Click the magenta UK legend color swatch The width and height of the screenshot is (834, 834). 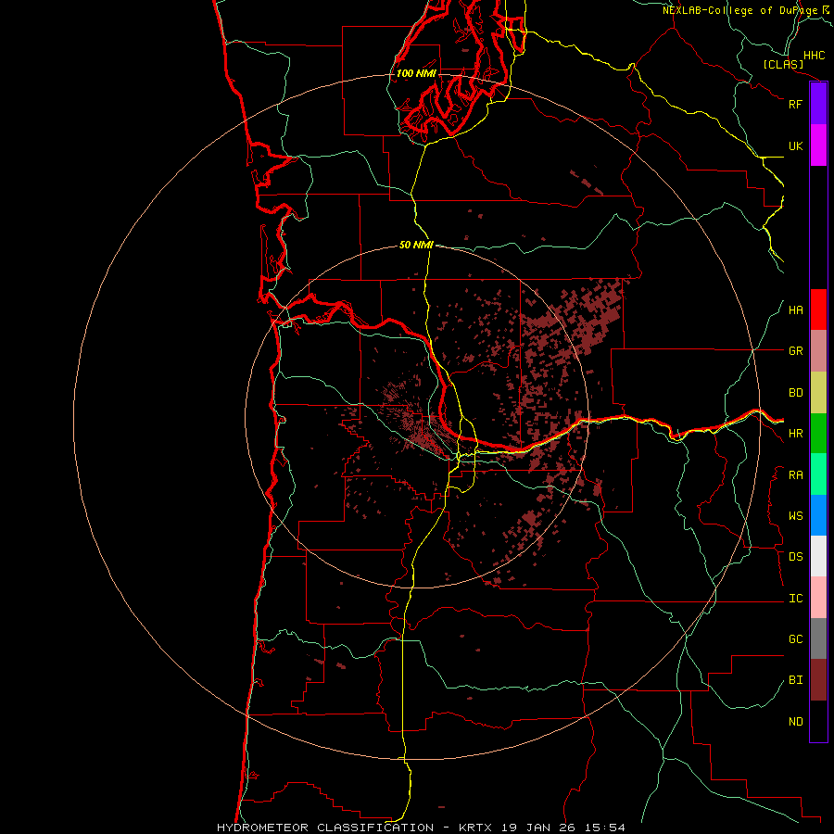click(x=818, y=145)
